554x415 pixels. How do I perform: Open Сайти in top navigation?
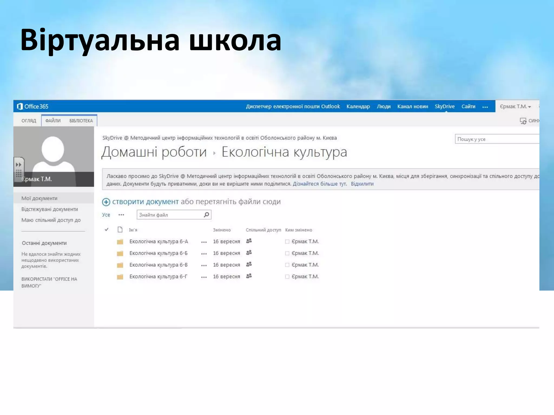(x=468, y=106)
